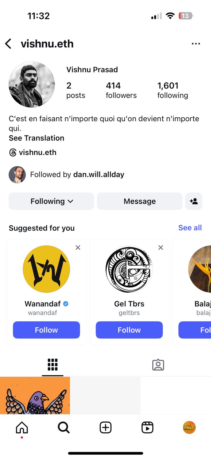The height and width of the screenshot is (459, 211).
Task: Expand the Following dropdown button
Action: [51, 201]
